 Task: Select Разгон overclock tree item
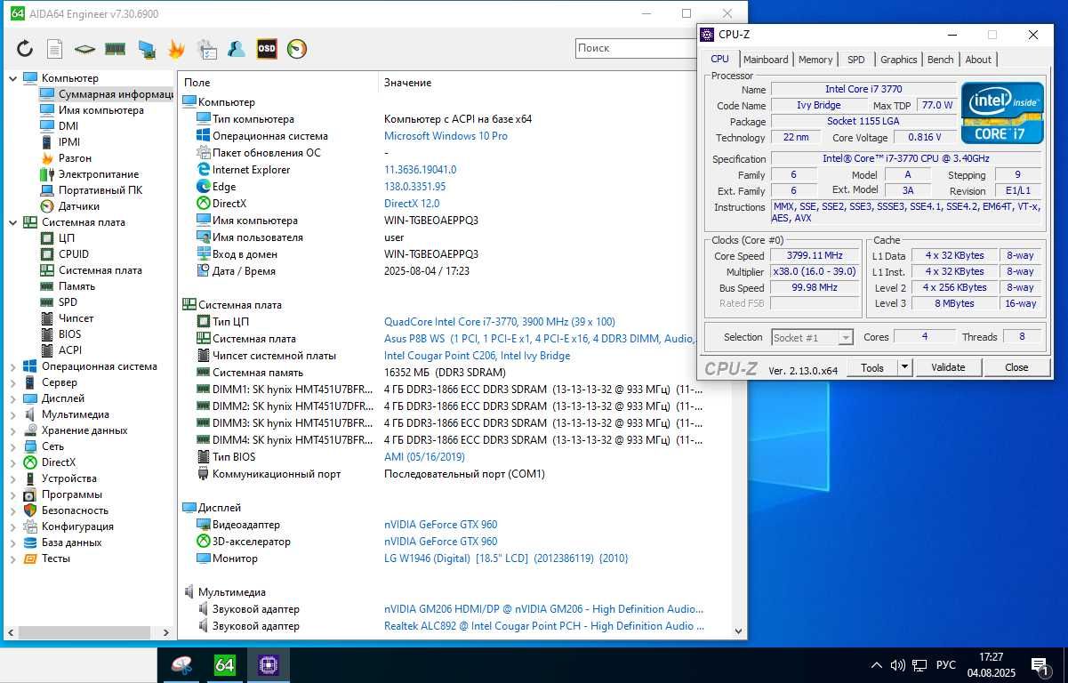tap(75, 158)
